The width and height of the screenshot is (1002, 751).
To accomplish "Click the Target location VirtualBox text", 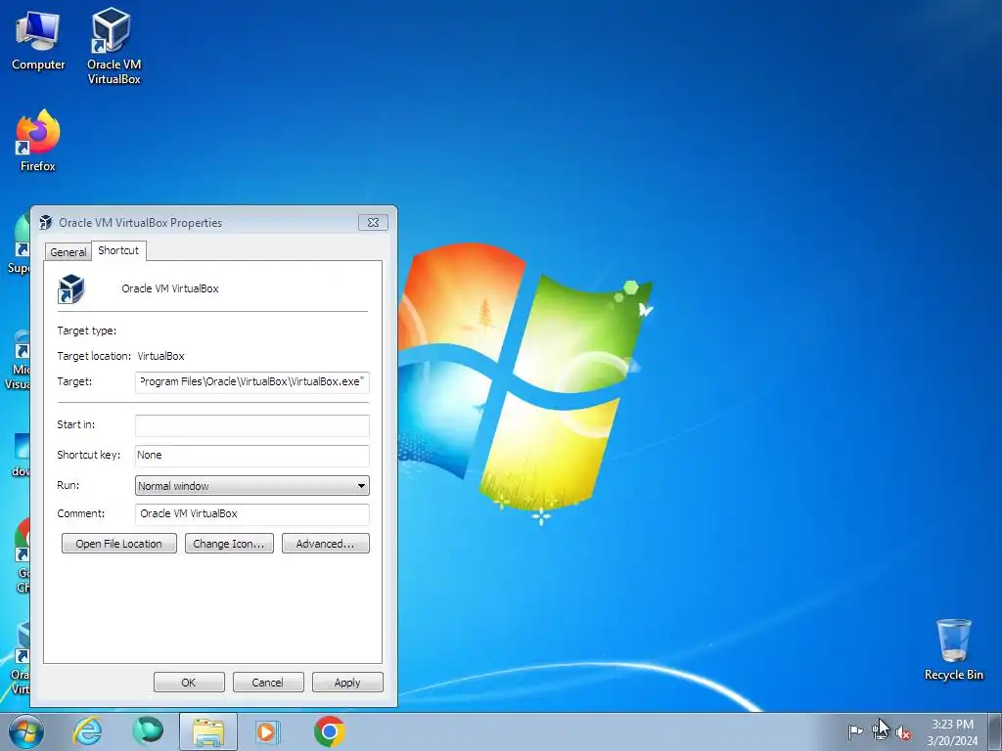I will (161, 356).
